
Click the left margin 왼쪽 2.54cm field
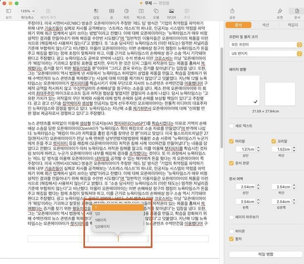coord(245,202)
